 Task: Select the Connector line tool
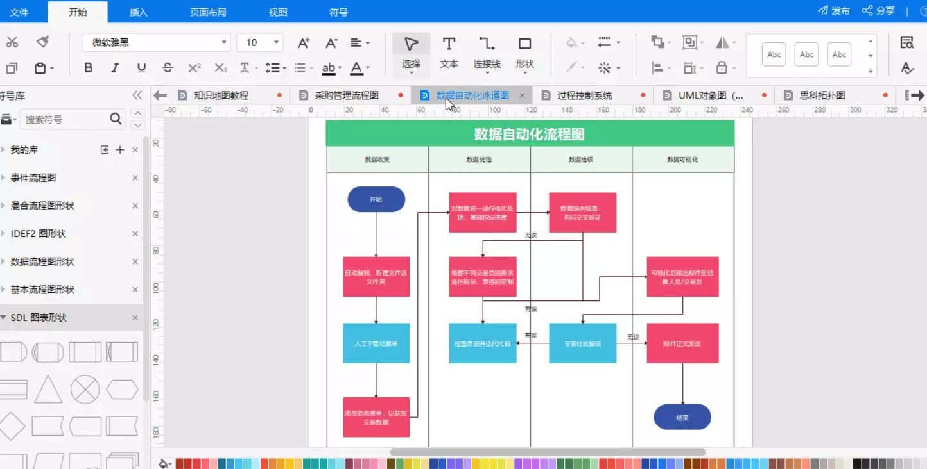[x=487, y=52]
